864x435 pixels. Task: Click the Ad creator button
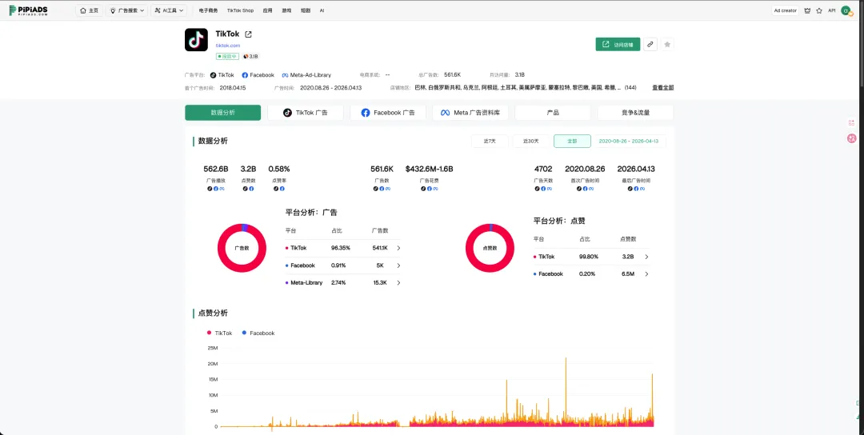point(786,10)
